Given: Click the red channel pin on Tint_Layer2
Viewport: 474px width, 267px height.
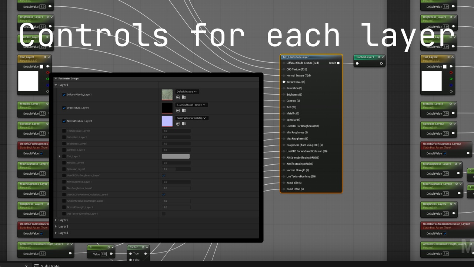Looking at the screenshot, I should click(x=451, y=73).
